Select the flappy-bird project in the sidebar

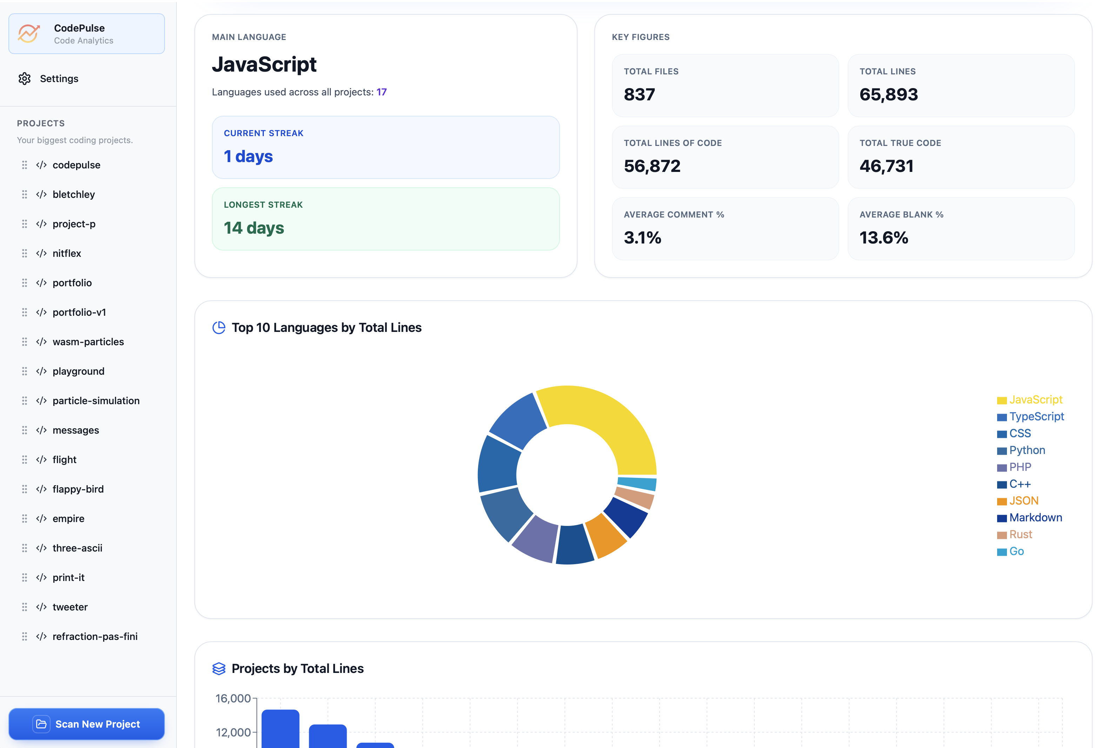78,489
